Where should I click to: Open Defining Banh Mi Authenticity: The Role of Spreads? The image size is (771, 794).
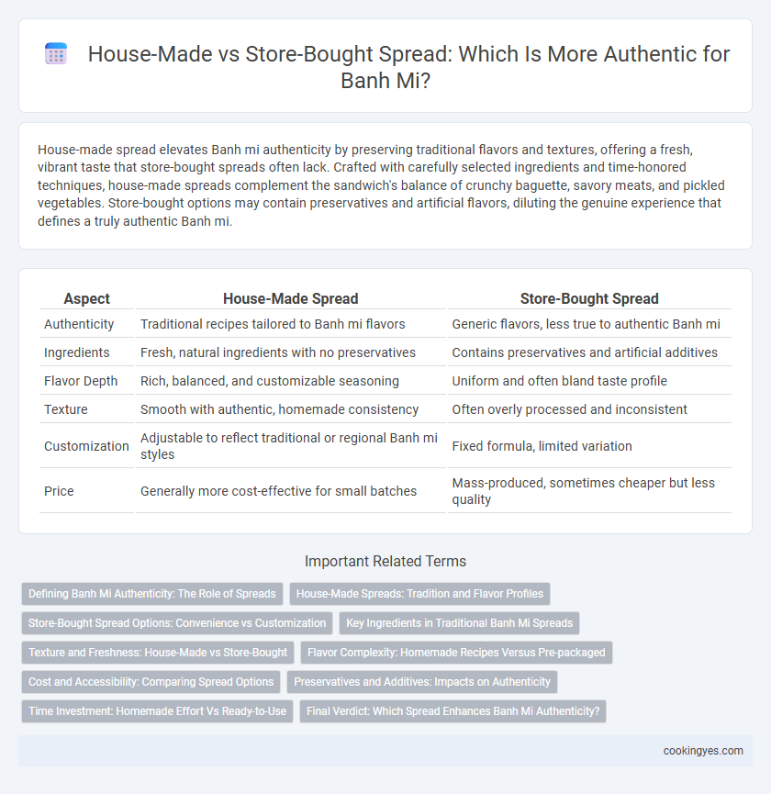pos(151,594)
